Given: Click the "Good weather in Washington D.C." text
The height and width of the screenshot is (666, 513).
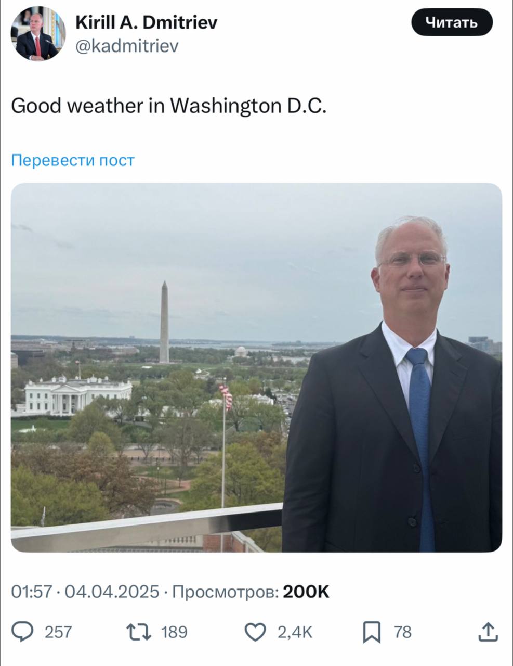Looking at the screenshot, I should (x=169, y=106).
